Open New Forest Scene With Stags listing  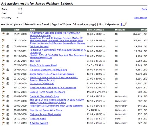pyautogui.click(x=46, y=110)
